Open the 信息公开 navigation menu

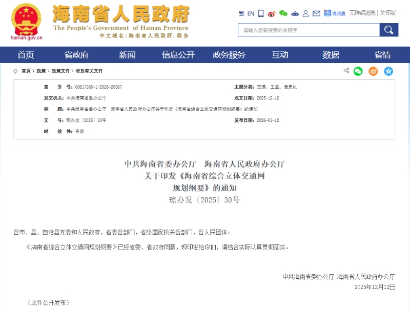click(178, 55)
